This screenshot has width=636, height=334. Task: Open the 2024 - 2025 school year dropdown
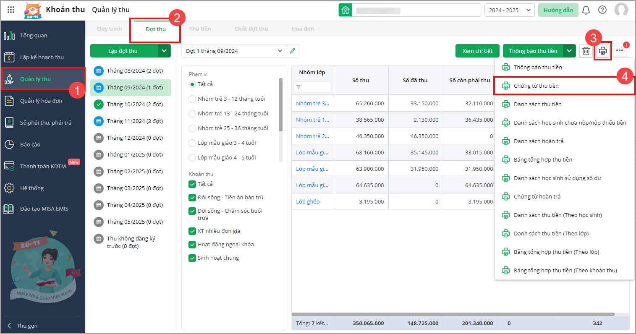tap(509, 10)
